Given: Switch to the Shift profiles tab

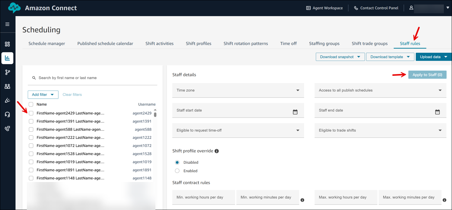Looking at the screenshot, I should click(198, 44).
